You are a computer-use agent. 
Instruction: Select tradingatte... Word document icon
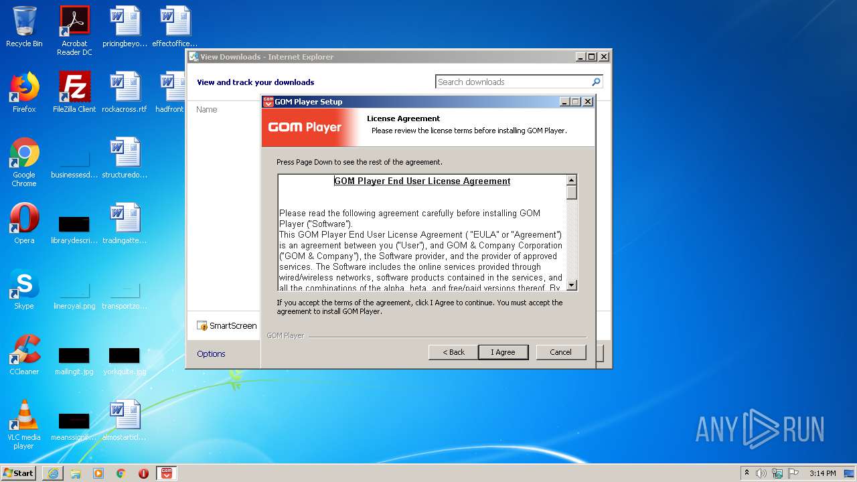(x=125, y=224)
